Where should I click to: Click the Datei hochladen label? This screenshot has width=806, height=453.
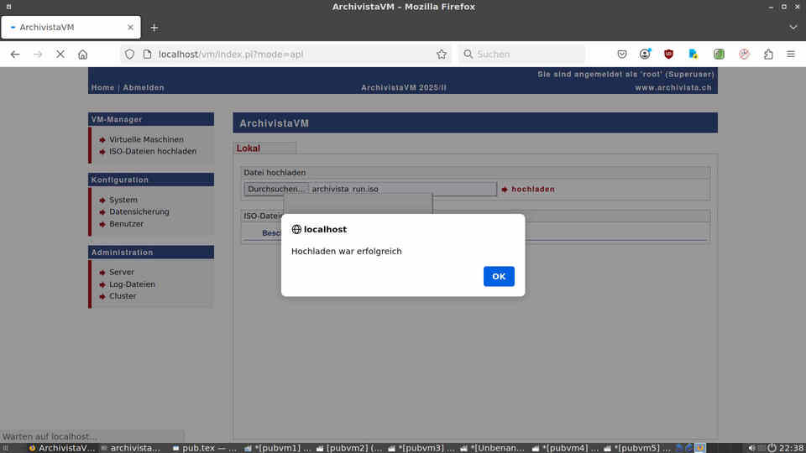point(275,173)
